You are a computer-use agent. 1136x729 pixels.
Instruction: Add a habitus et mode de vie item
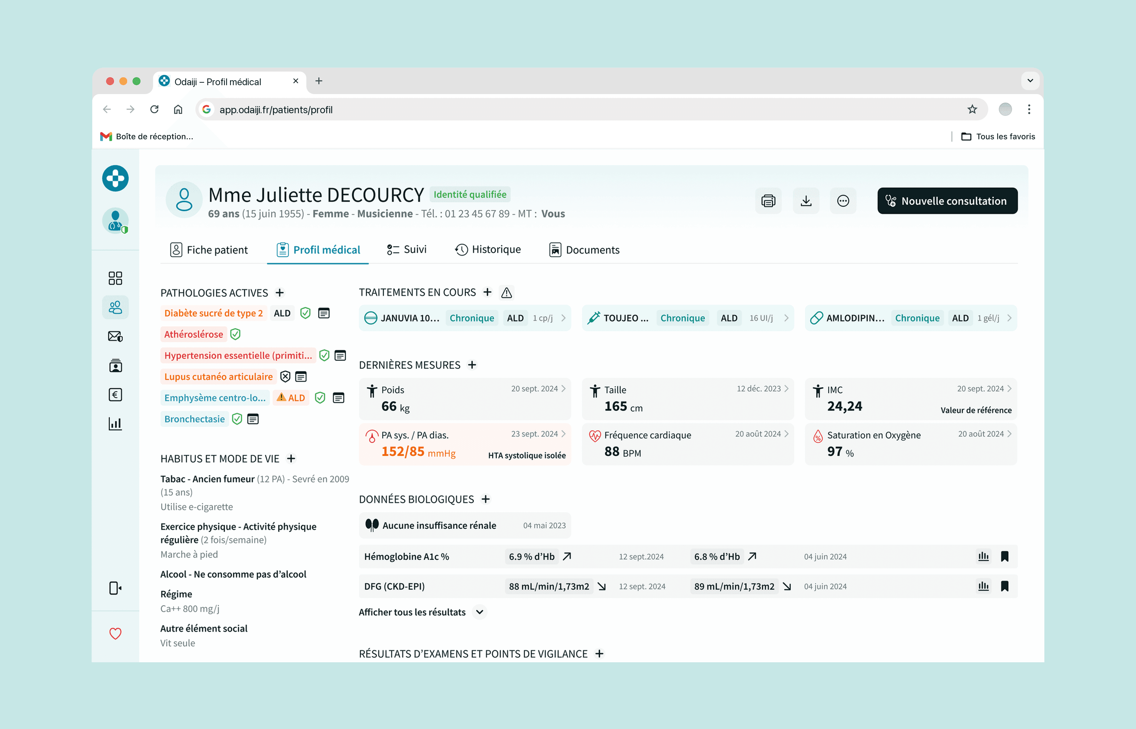pos(291,458)
